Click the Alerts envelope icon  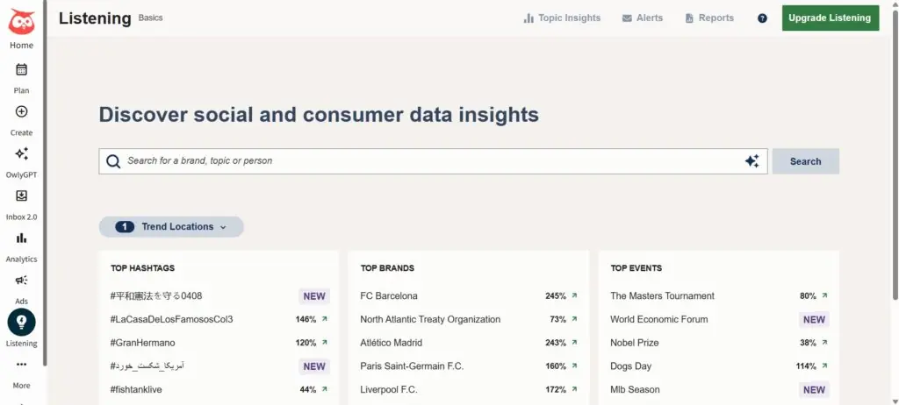(x=627, y=18)
